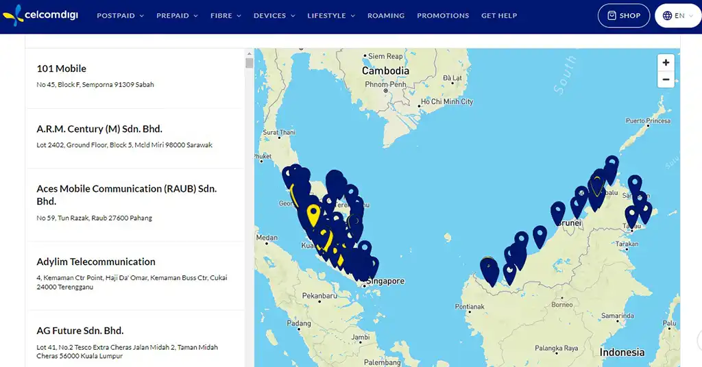Image resolution: width=702 pixels, height=367 pixels.
Task: Select Aces Mobile Communication (RAUB) store
Action: (x=135, y=205)
